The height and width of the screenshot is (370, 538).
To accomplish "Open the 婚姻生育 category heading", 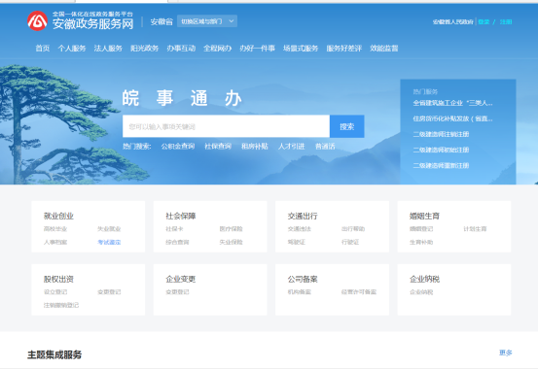I will pos(424,216).
